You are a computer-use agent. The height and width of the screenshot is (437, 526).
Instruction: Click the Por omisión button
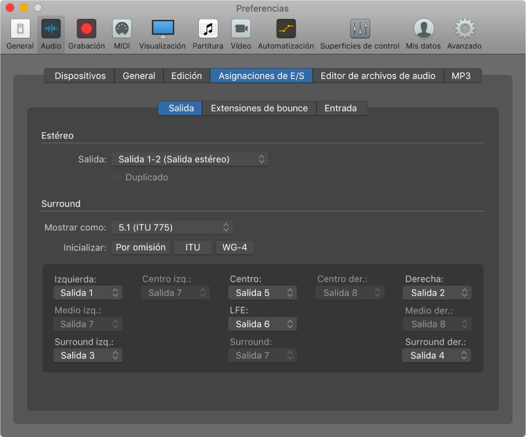tap(140, 248)
